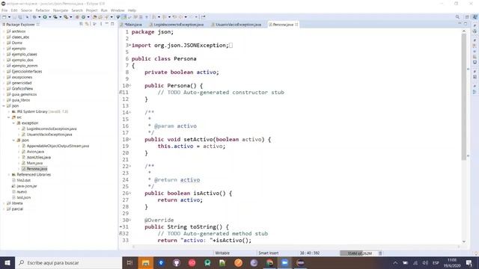Close the Persona.java editor tab
Image resolution: width=479 pixels, height=269 pixels.
[296, 25]
